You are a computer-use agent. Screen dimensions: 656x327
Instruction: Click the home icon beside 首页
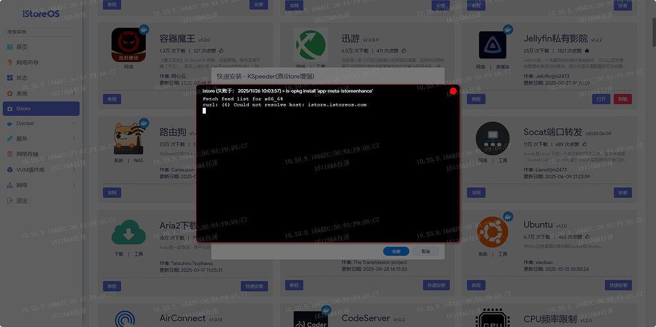coord(10,47)
